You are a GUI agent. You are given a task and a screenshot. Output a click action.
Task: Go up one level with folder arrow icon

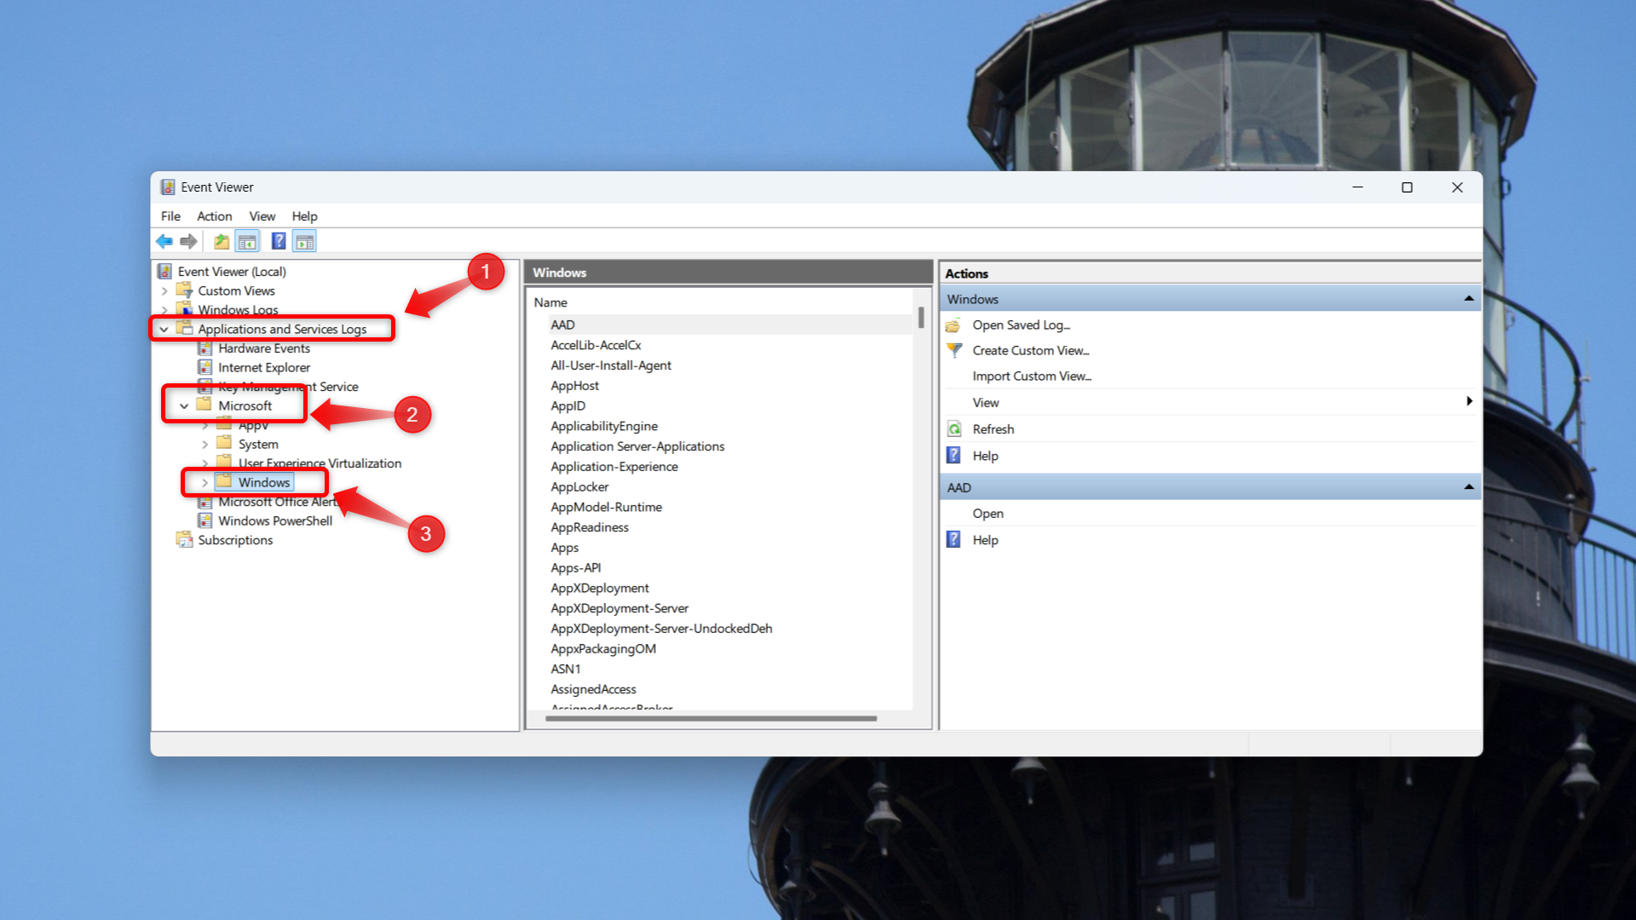point(222,242)
